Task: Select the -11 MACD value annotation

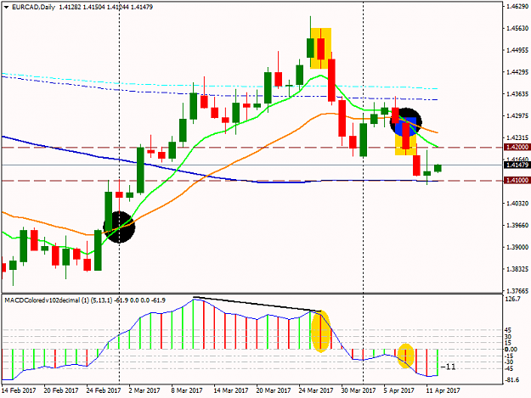Action: (x=449, y=367)
